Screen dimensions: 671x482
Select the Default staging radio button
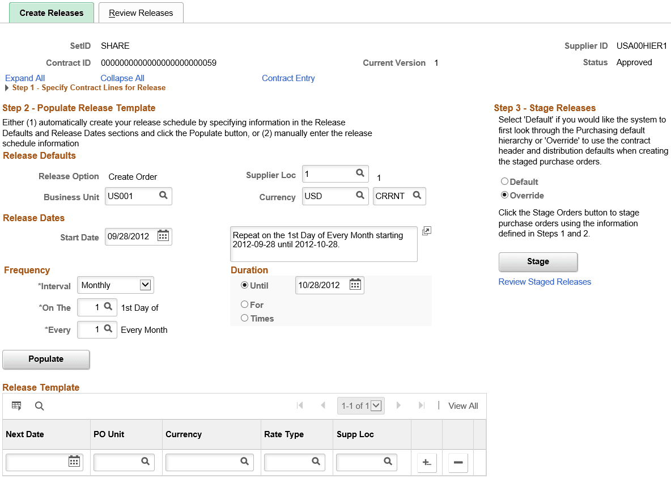(504, 181)
